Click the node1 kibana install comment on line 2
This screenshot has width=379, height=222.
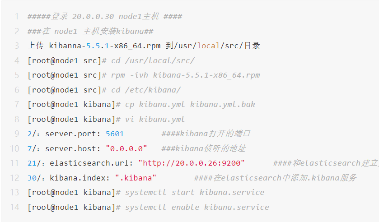click(90, 31)
